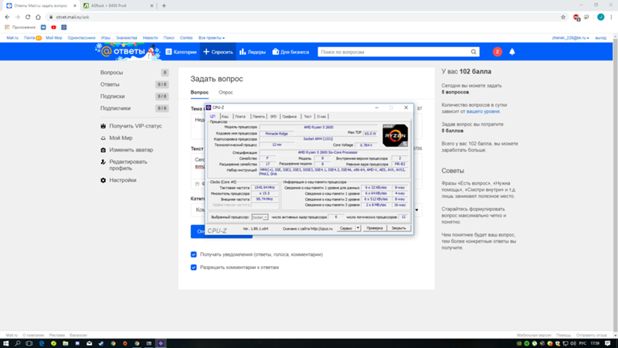Screen dimensions: 618x348
Task: Open Для бизнеса section
Action: 290,52
